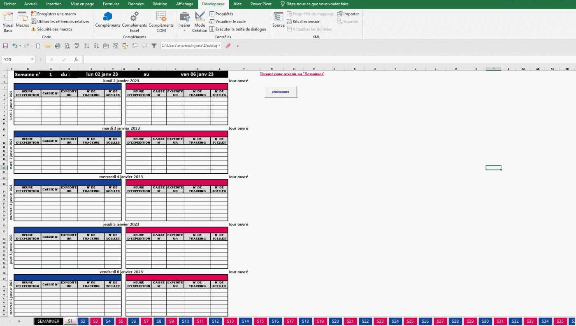
Task: Run the spell check
Action: tap(77, 46)
